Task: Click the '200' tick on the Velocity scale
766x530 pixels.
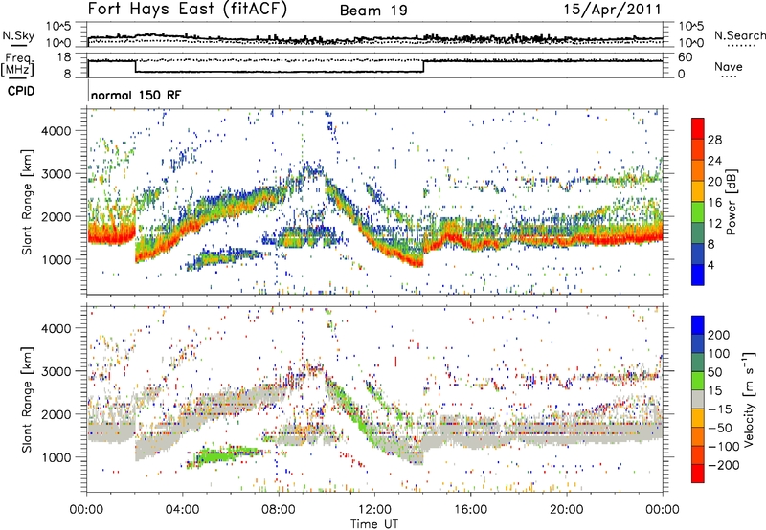Action: point(719,335)
